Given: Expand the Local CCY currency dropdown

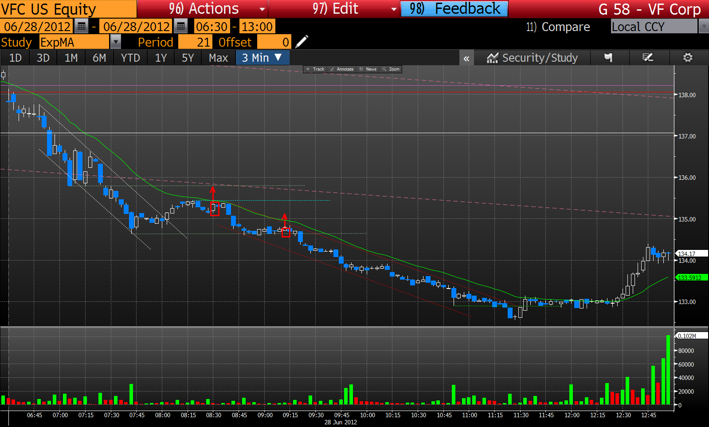Looking at the screenshot, I should tap(704, 27).
